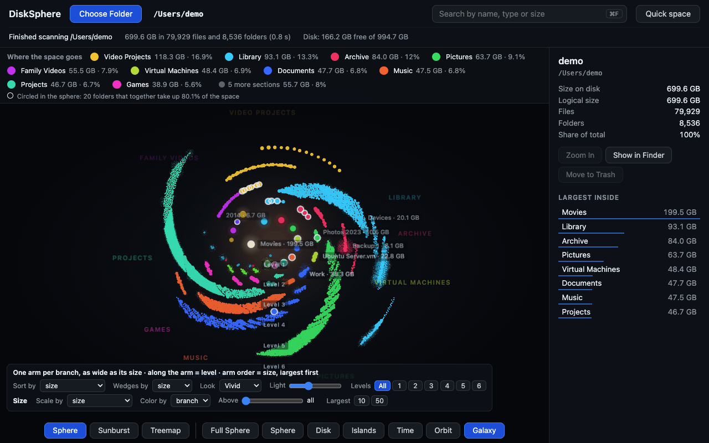Focus the search by name field

(530, 14)
